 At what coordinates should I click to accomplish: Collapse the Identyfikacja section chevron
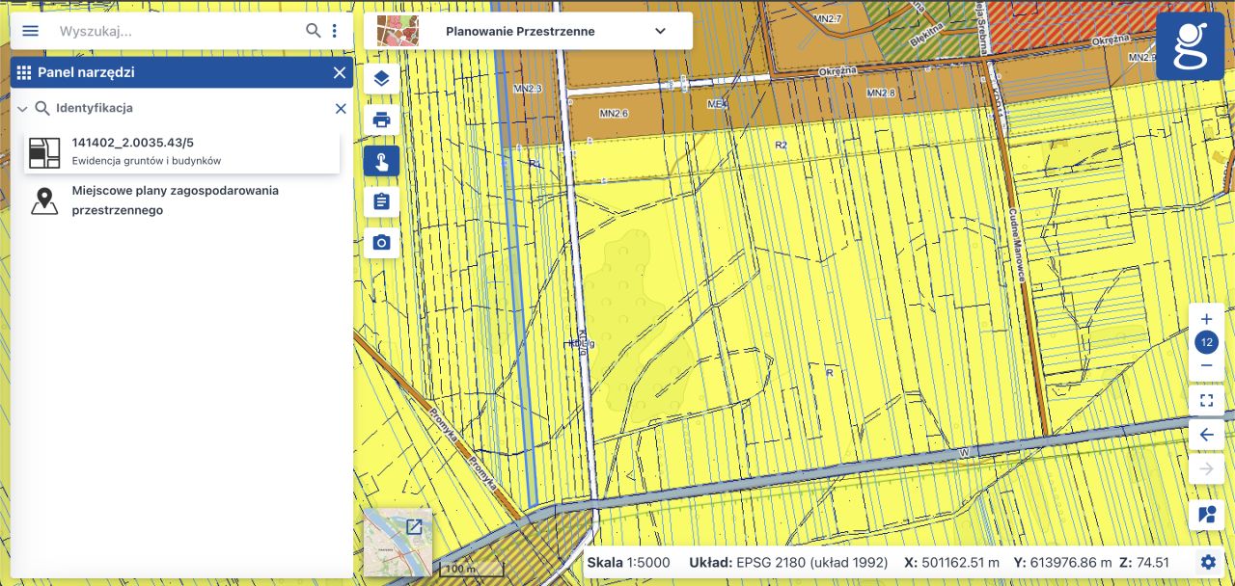[22, 109]
